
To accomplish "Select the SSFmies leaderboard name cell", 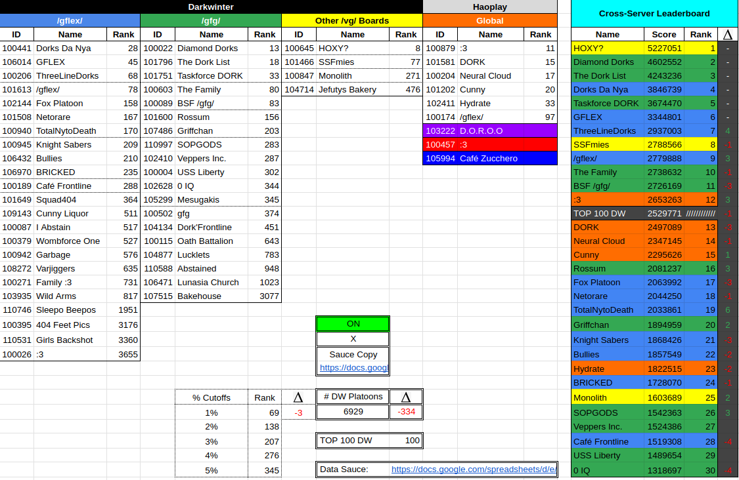I will pos(608,144).
